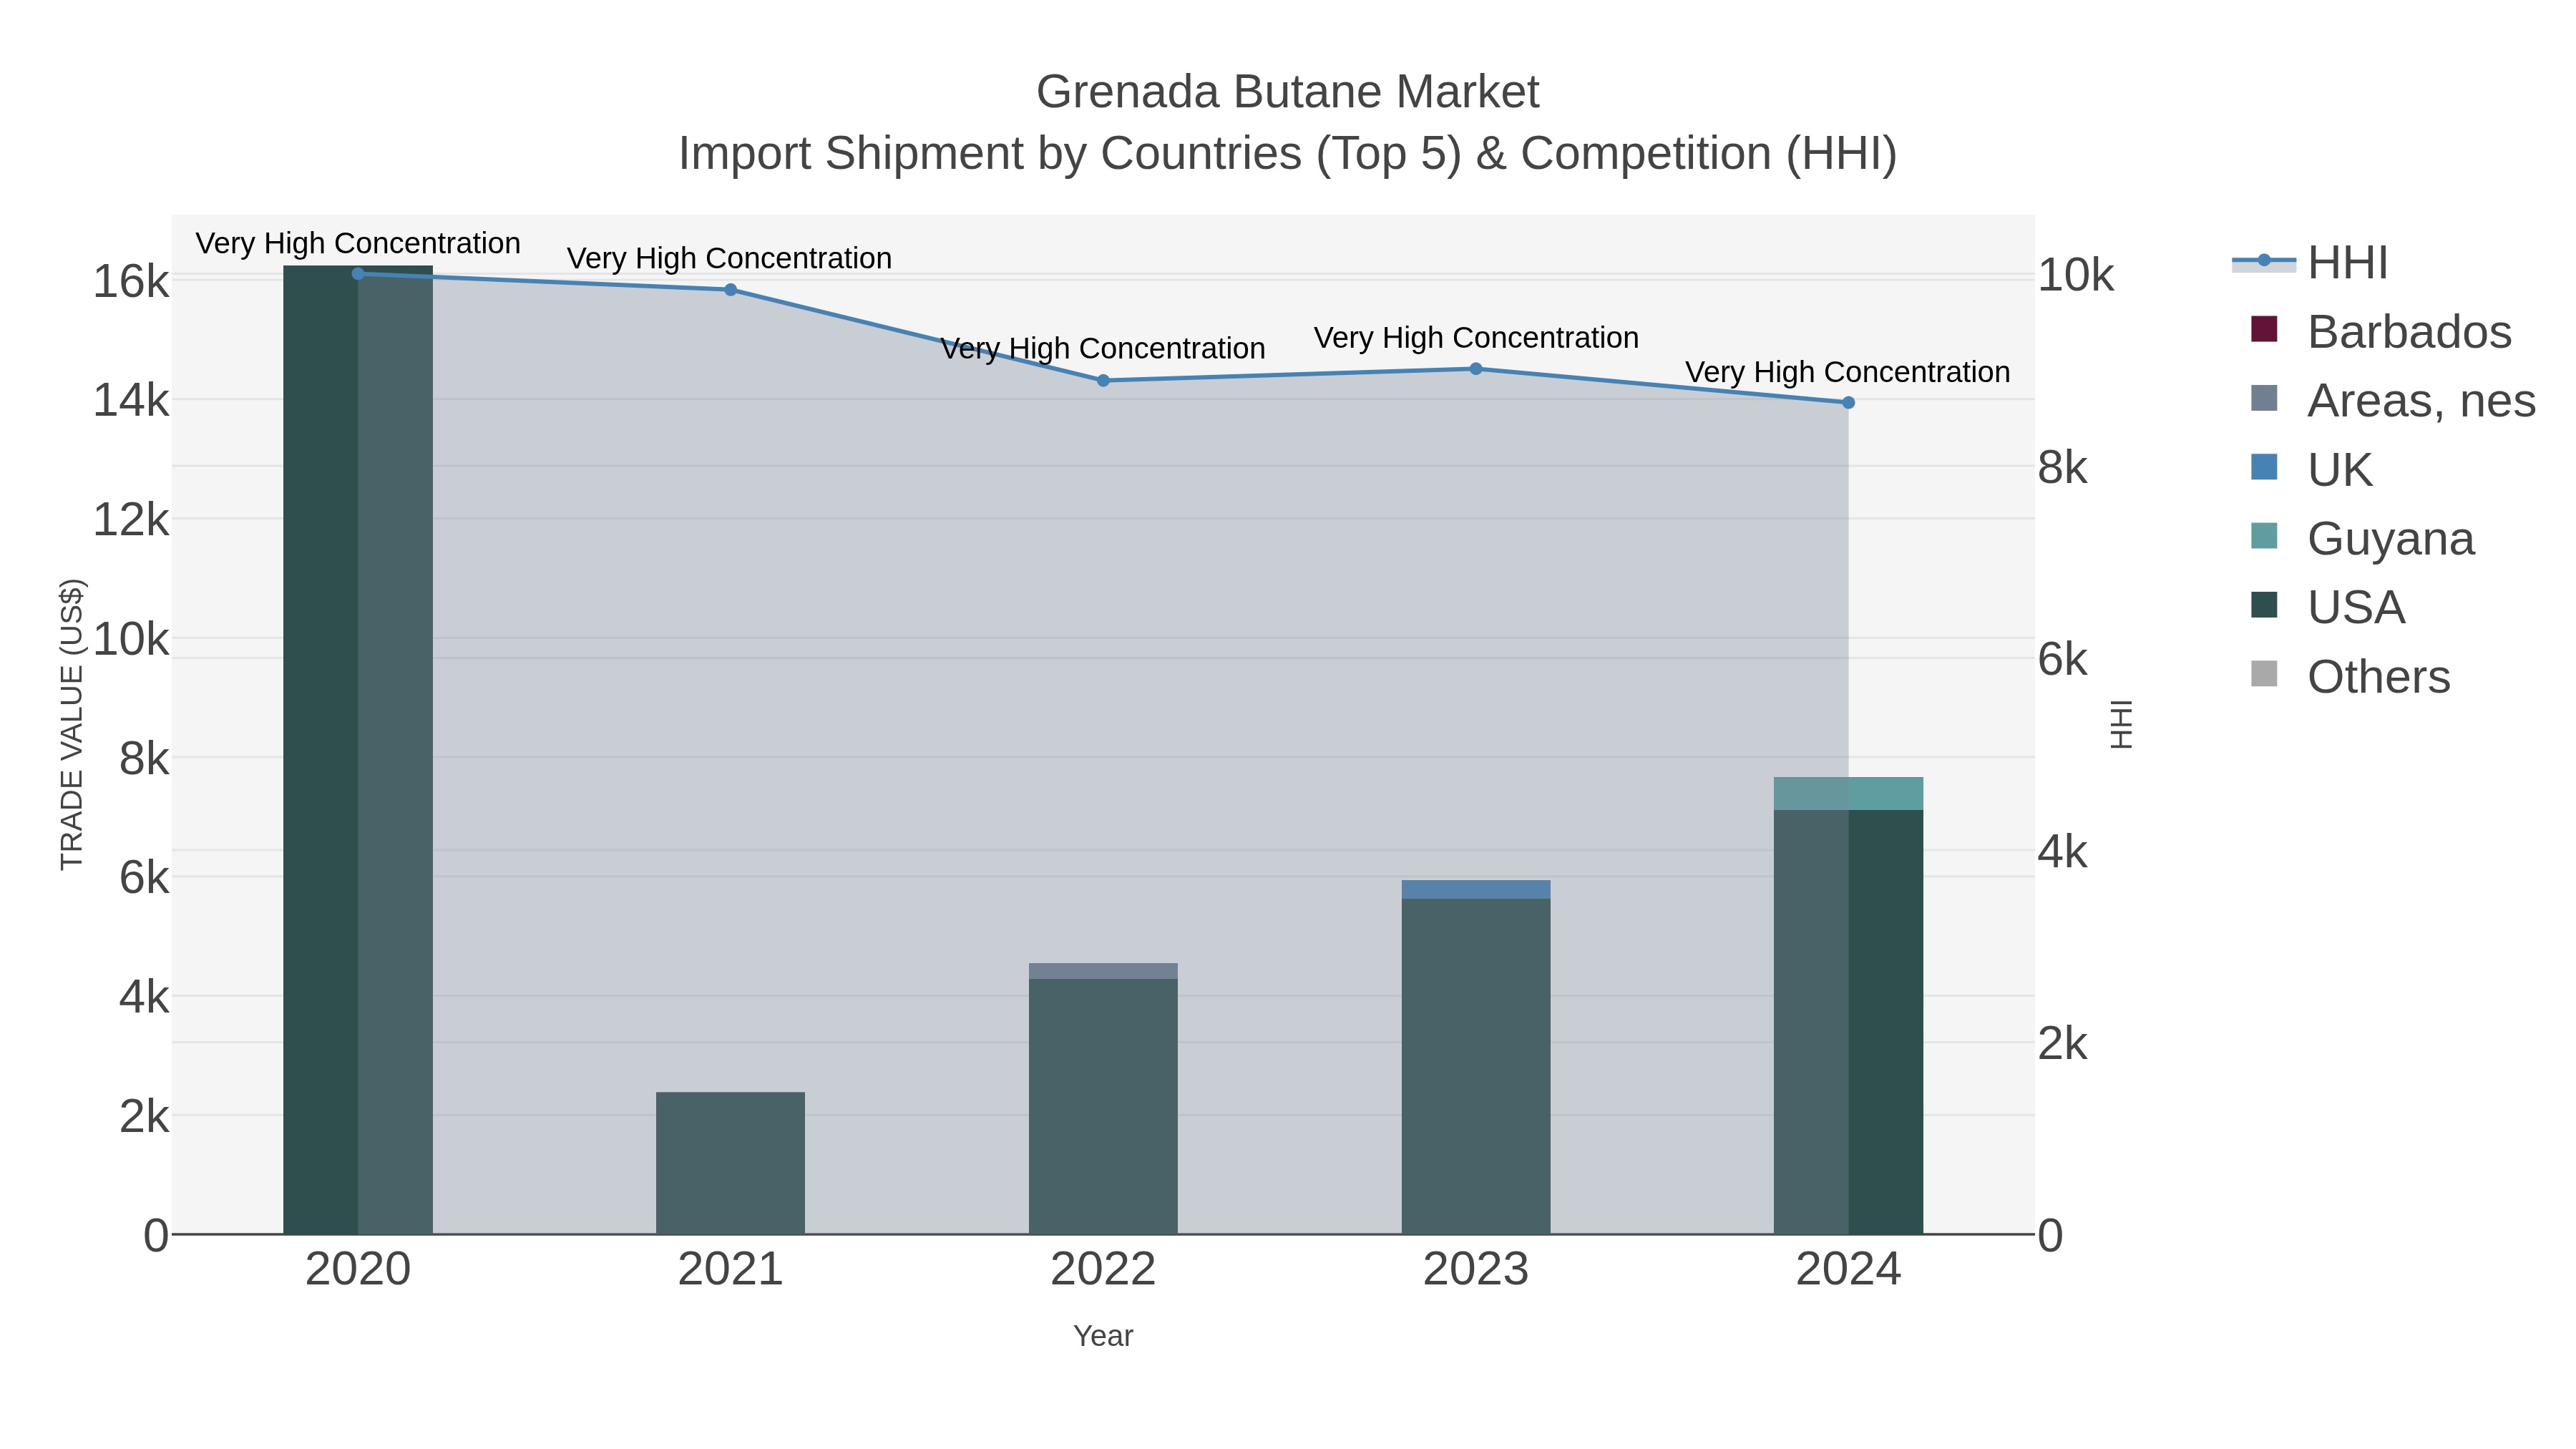Toggle the Others legend entry

point(2350,677)
